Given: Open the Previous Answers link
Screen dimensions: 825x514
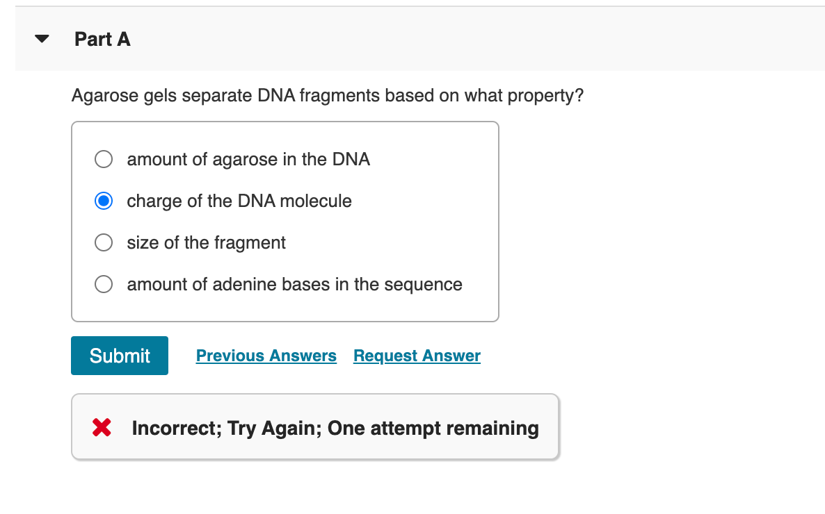Looking at the screenshot, I should [266, 356].
